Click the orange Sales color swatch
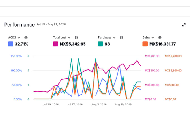 pyautogui.click(x=145, y=44)
